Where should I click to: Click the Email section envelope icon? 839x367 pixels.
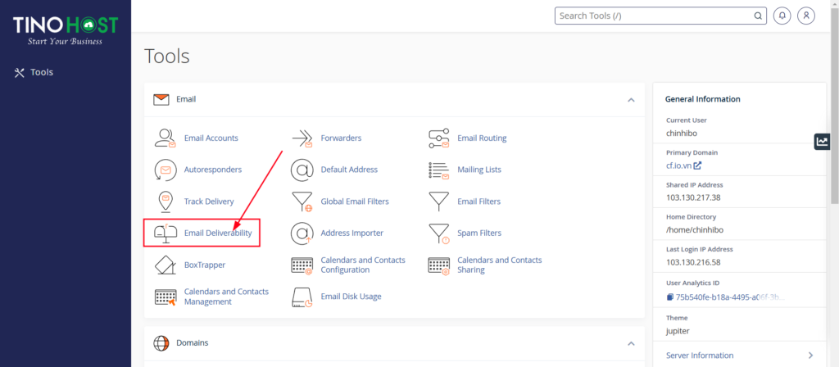click(x=161, y=99)
